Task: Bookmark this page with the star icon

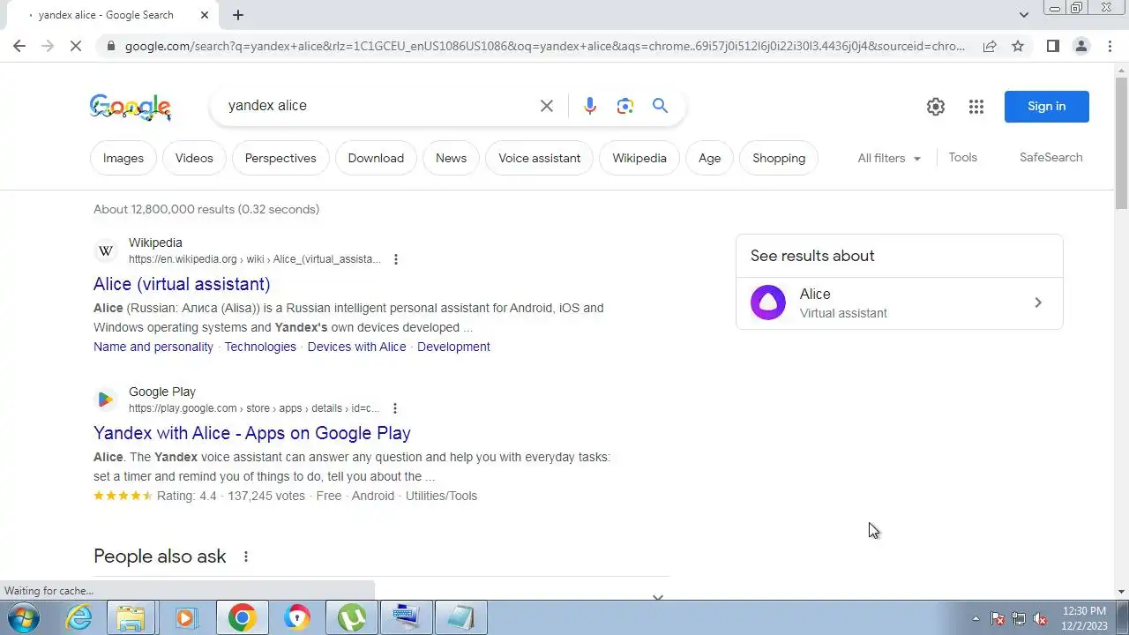Action: click(1018, 46)
